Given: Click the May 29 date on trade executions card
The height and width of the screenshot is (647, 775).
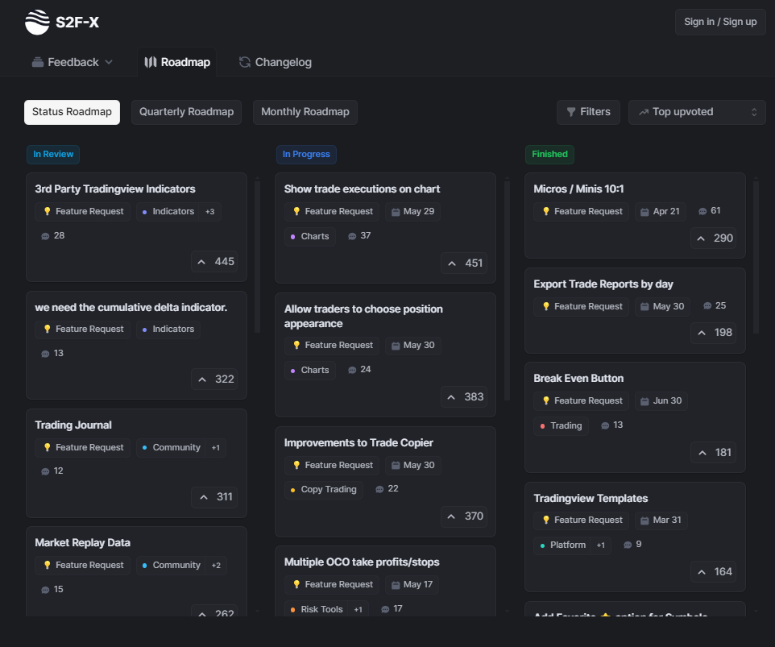Looking at the screenshot, I should tap(412, 212).
